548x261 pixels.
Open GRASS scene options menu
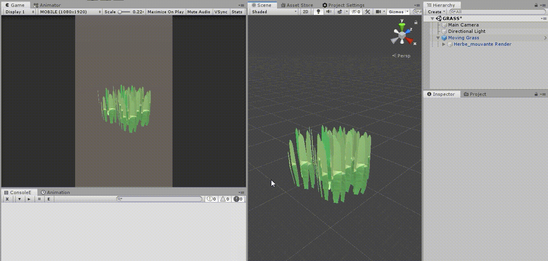544,18
